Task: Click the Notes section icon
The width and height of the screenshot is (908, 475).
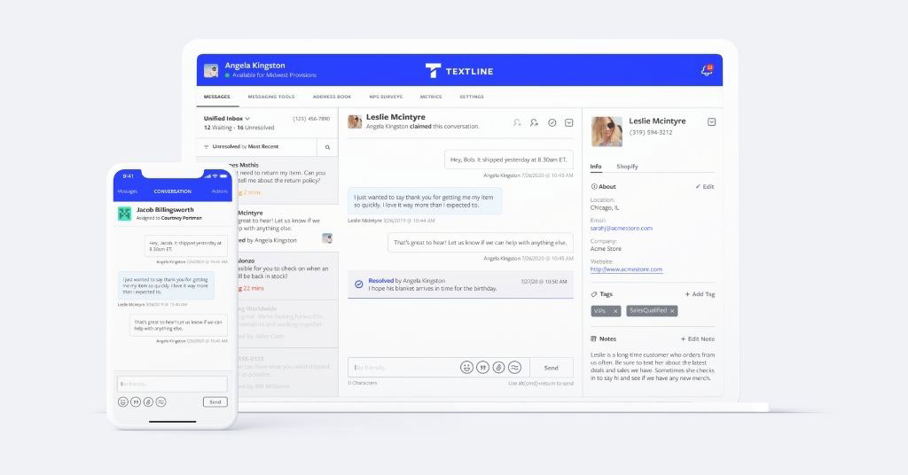Action: coord(593,339)
